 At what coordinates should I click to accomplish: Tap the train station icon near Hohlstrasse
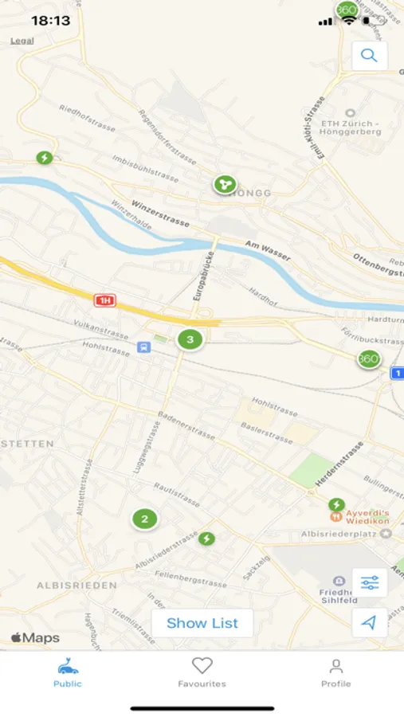(x=144, y=347)
